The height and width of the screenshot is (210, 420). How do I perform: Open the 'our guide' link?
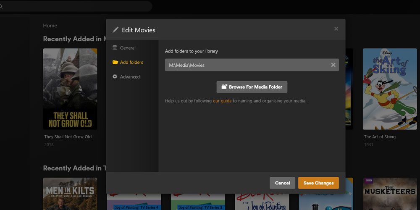pyautogui.click(x=222, y=101)
